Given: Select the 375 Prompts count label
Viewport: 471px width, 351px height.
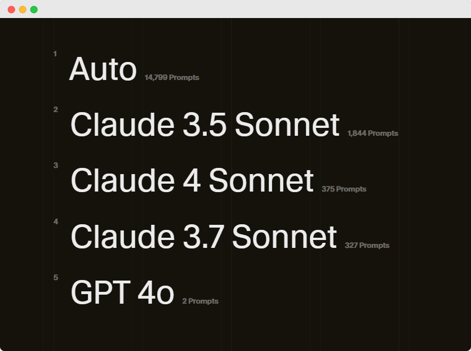Looking at the screenshot, I should 344,189.
